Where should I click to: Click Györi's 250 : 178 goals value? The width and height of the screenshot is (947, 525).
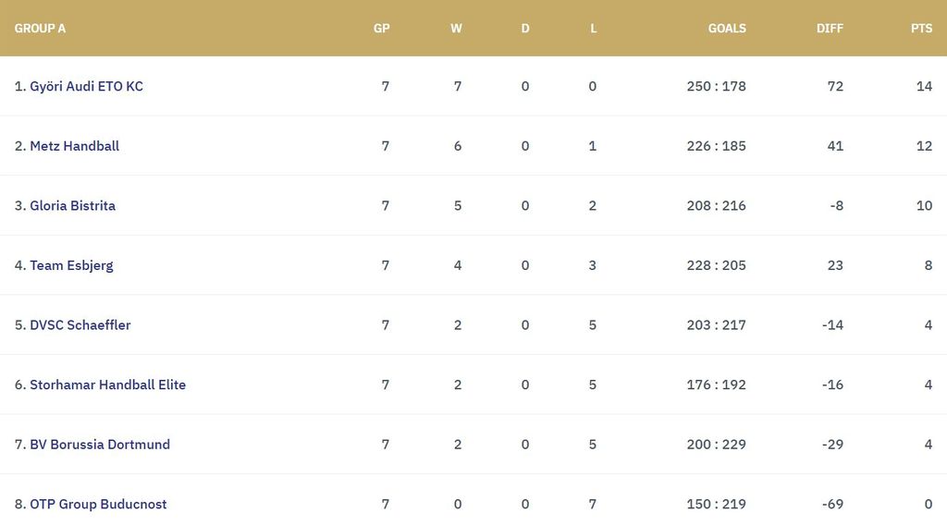716,86
